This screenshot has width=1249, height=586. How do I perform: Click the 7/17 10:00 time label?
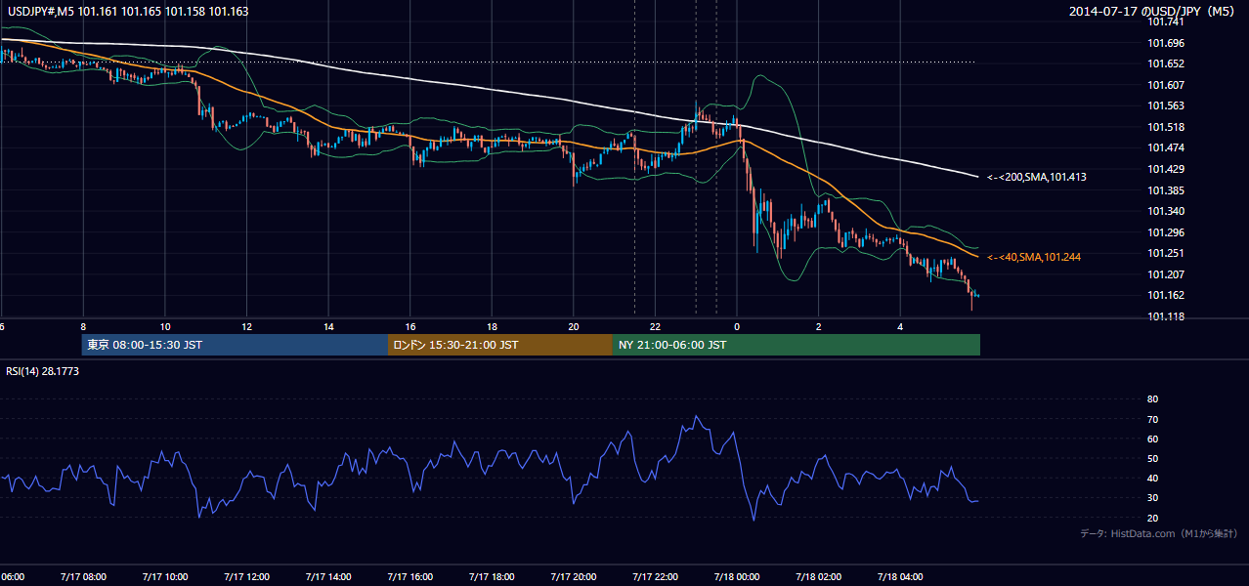pos(164,576)
